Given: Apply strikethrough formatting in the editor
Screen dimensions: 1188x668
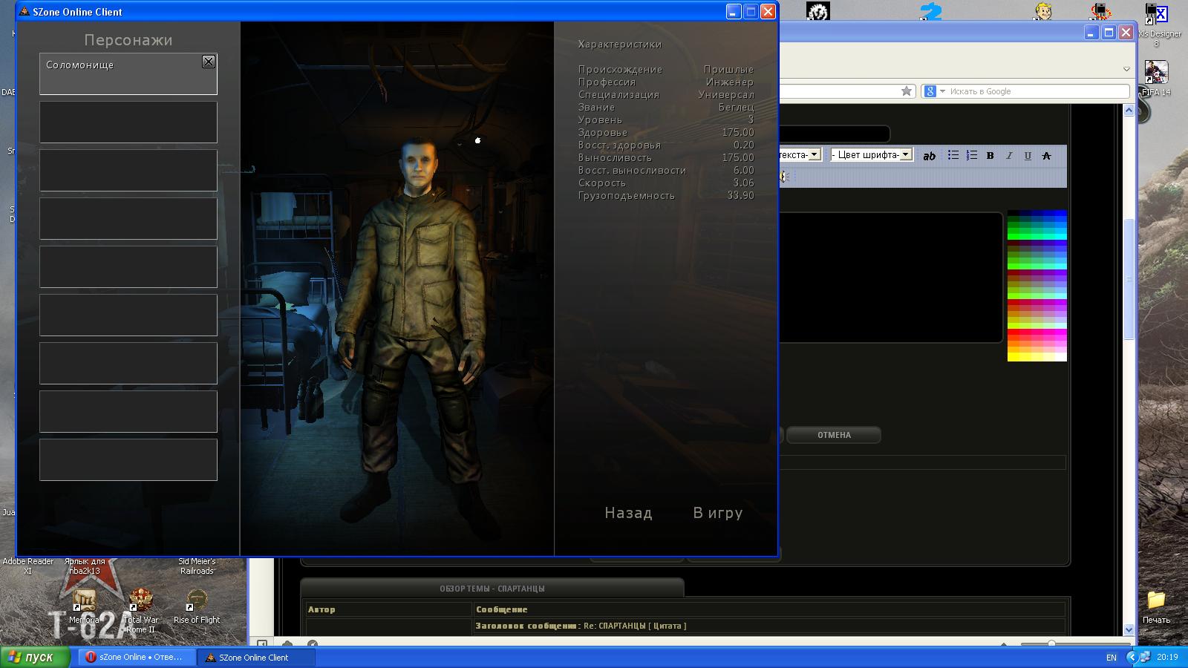Looking at the screenshot, I should 1046,155.
